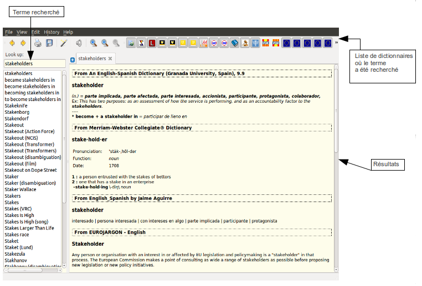Print the article using the printer icon
The height and width of the screenshot is (286, 422).
click(38, 43)
